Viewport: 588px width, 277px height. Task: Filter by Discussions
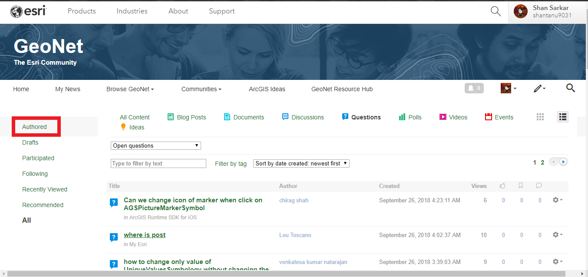pos(303,117)
